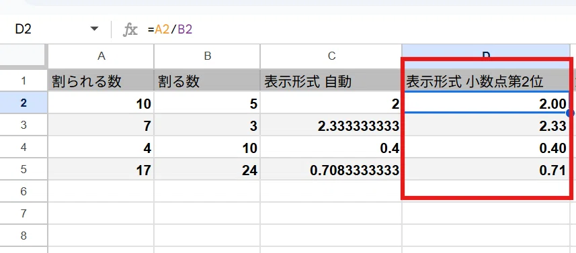Click header cell 表示形式 自動
The image size is (576, 253).
(x=331, y=81)
